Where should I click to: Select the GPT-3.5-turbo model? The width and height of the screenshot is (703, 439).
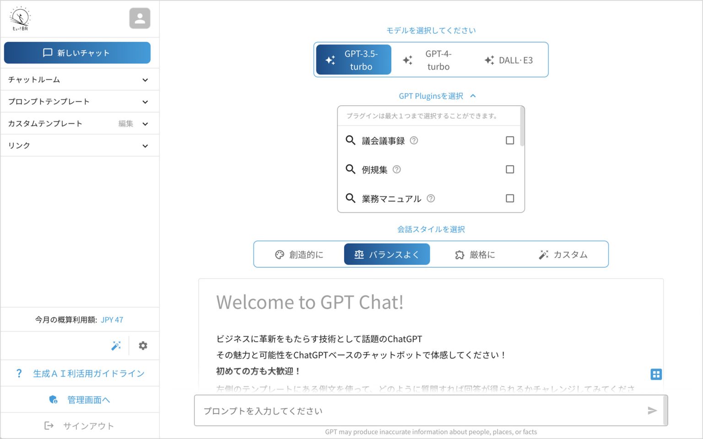354,60
